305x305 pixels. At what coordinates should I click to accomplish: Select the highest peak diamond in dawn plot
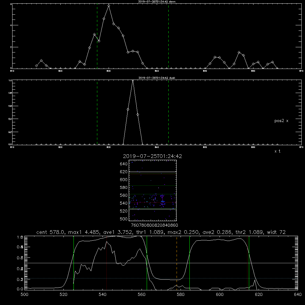pyautogui.click(x=109, y=6)
